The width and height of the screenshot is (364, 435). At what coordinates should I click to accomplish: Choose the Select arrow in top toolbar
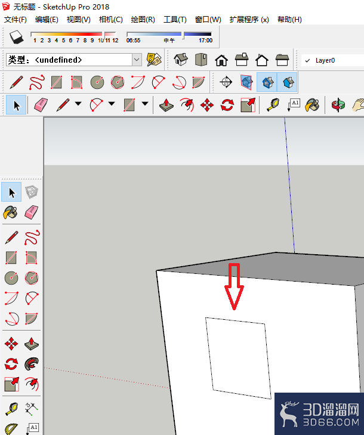pyautogui.click(x=16, y=105)
